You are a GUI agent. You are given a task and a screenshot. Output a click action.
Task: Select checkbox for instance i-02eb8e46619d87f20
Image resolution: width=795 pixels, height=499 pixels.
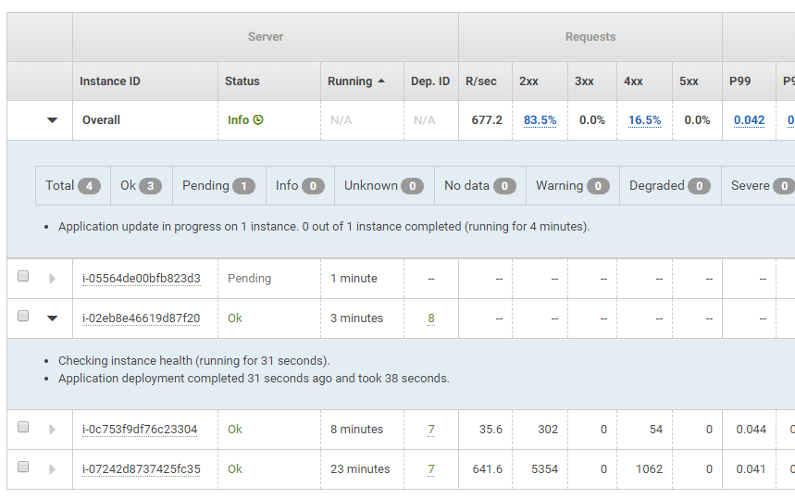click(23, 316)
